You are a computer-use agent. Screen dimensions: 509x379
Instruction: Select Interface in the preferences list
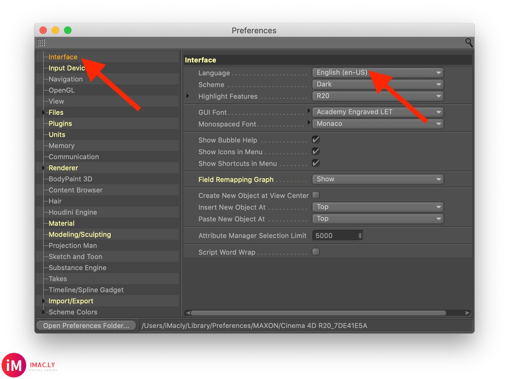click(63, 57)
